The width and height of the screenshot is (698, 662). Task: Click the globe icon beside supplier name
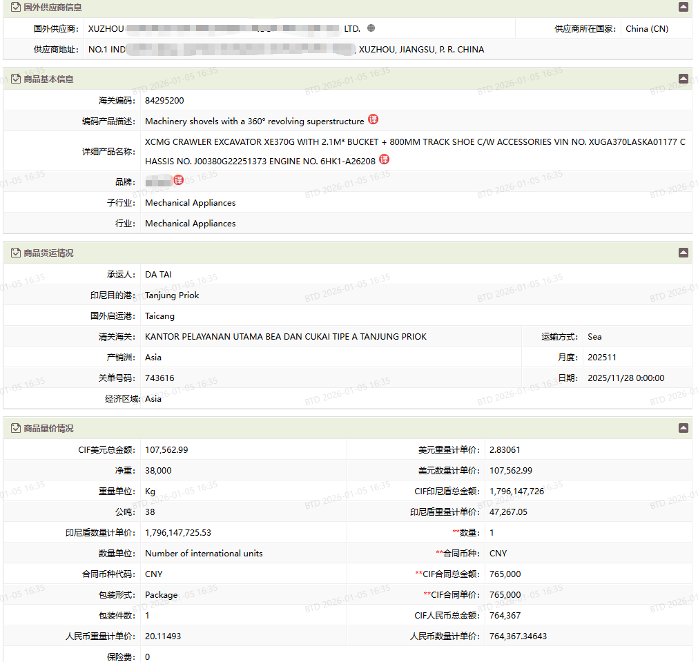[371, 28]
